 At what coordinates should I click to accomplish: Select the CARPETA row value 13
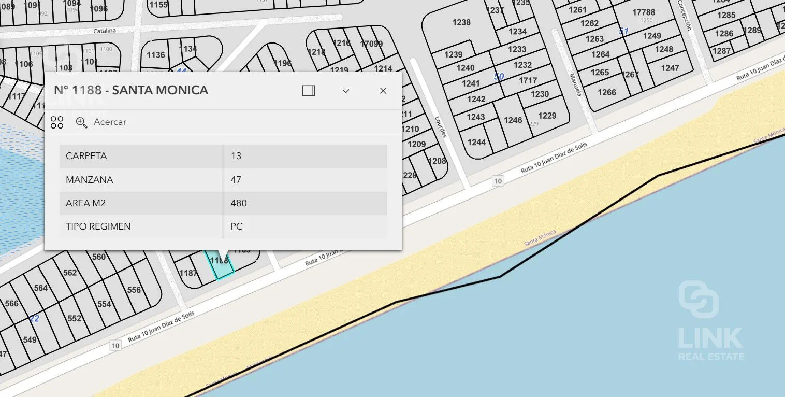pos(236,156)
